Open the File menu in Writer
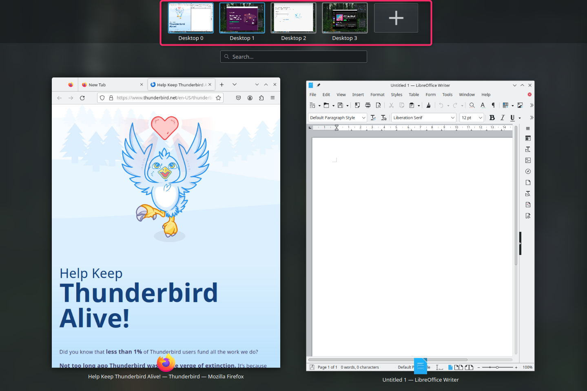587x391 pixels. tap(313, 94)
